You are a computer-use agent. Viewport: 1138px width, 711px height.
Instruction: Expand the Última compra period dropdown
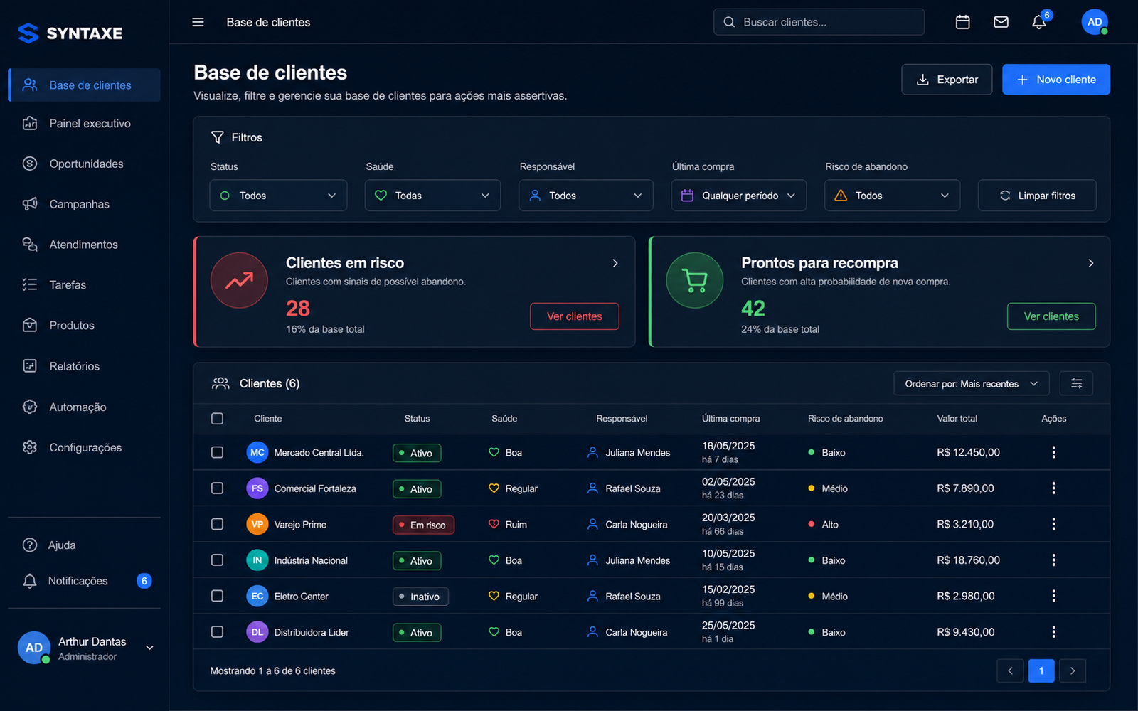[739, 196]
